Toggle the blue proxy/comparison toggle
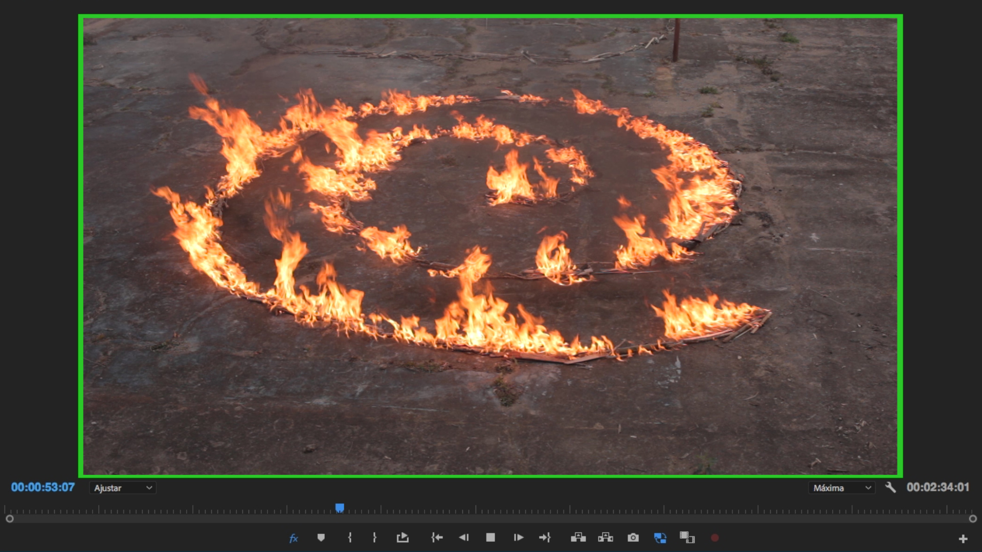Screen dimensions: 982x552 point(660,538)
